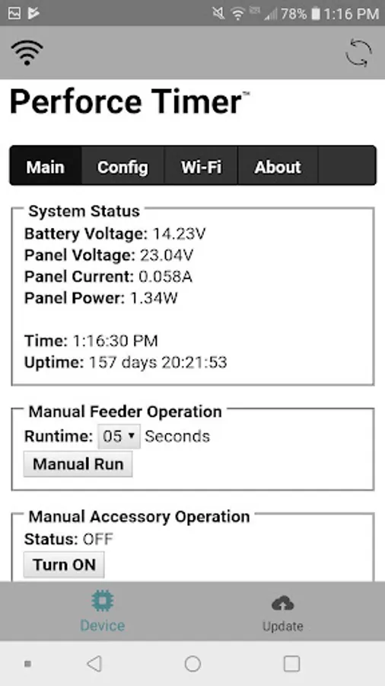Tap the Wi-Fi connection icon in header
385x686 pixels.
tap(27, 53)
